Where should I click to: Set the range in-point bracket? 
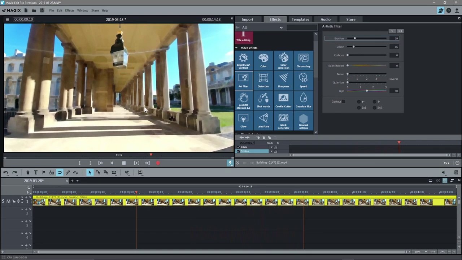80,163
